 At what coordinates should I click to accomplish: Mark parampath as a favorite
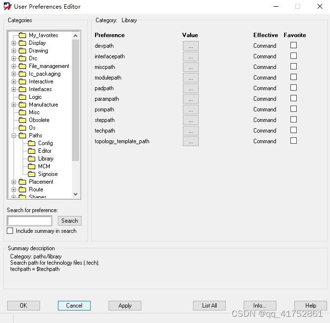pyautogui.click(x=293, y=98)
